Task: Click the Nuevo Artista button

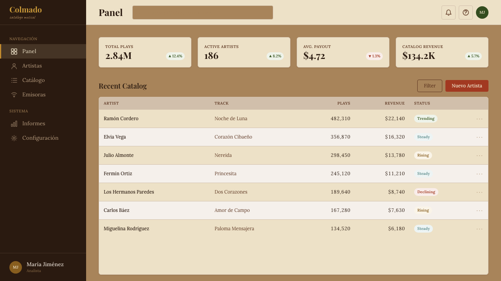Action: 467,86
